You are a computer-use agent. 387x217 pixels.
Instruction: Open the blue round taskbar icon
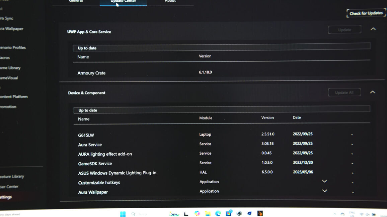pos(249,214)
